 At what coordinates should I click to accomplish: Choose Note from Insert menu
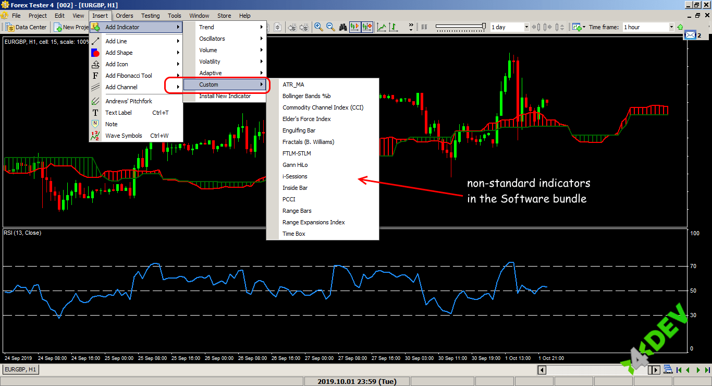click(136, 124)
